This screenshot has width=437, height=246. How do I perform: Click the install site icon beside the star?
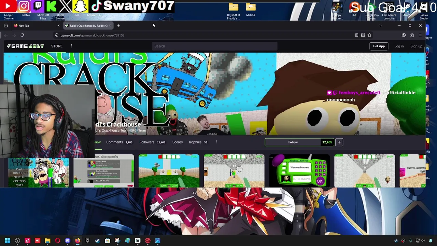(x=363, y=35)
